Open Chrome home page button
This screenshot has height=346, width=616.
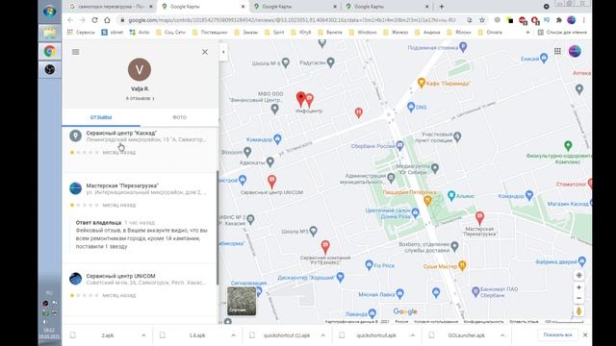point(107,20)
